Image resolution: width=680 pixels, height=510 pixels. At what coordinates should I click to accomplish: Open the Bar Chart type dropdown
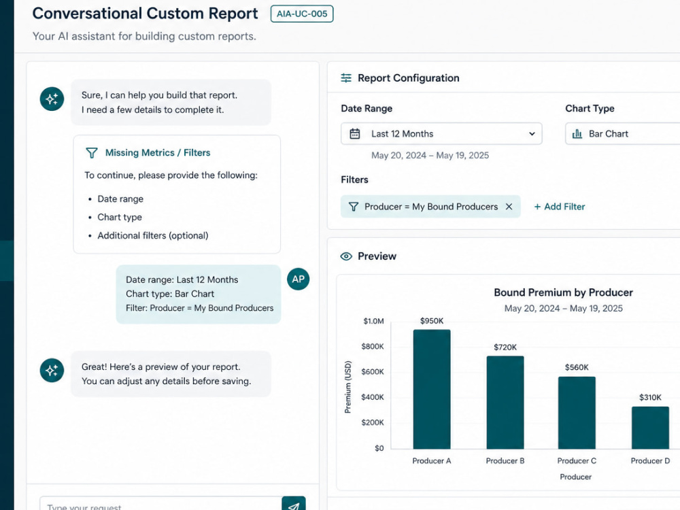click(623, 133)
